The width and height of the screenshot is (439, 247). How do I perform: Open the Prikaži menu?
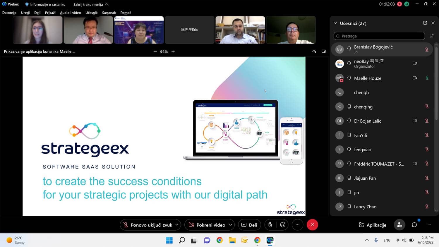pos(50,13)
